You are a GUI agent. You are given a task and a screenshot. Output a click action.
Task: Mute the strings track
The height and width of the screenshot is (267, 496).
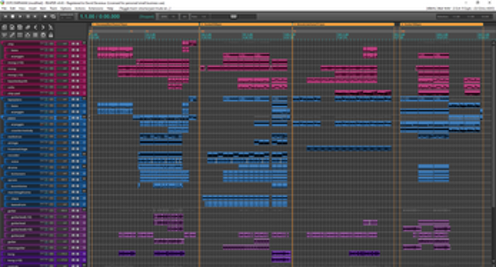point(73,143)
